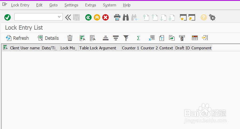Select the Table column header

click(x=84, y=48)
